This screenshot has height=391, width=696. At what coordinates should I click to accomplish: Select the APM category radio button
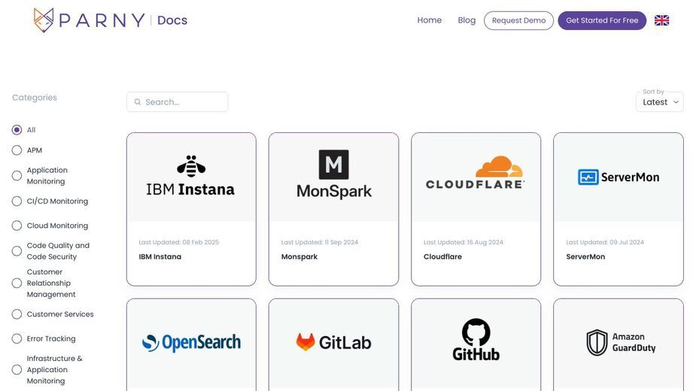pos(17,150)
